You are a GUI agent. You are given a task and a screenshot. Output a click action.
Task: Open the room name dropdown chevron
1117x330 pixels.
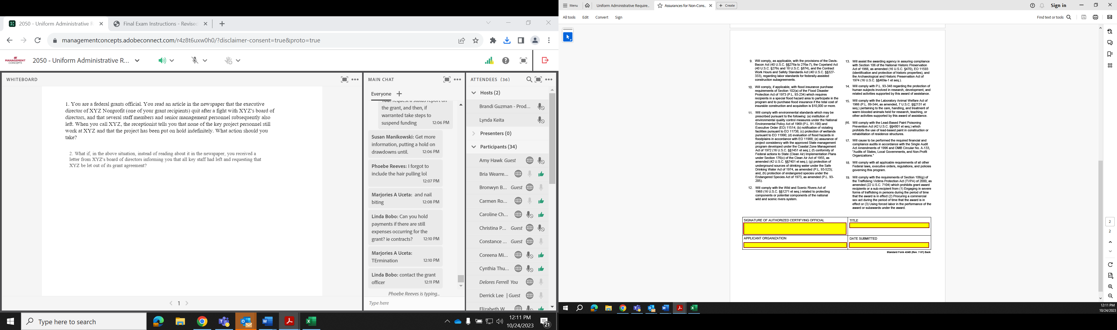click(138, 61)
